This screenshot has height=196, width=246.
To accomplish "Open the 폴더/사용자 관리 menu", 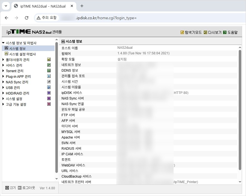I will coord(18,60).
